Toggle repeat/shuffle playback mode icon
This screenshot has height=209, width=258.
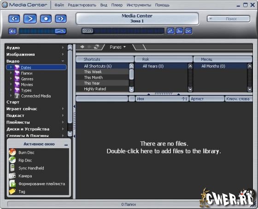click(x=170, y=31)
